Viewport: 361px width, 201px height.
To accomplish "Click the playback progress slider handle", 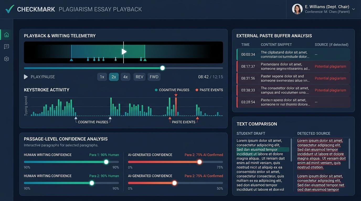I will pyautogui.click(x=162, y=68).
